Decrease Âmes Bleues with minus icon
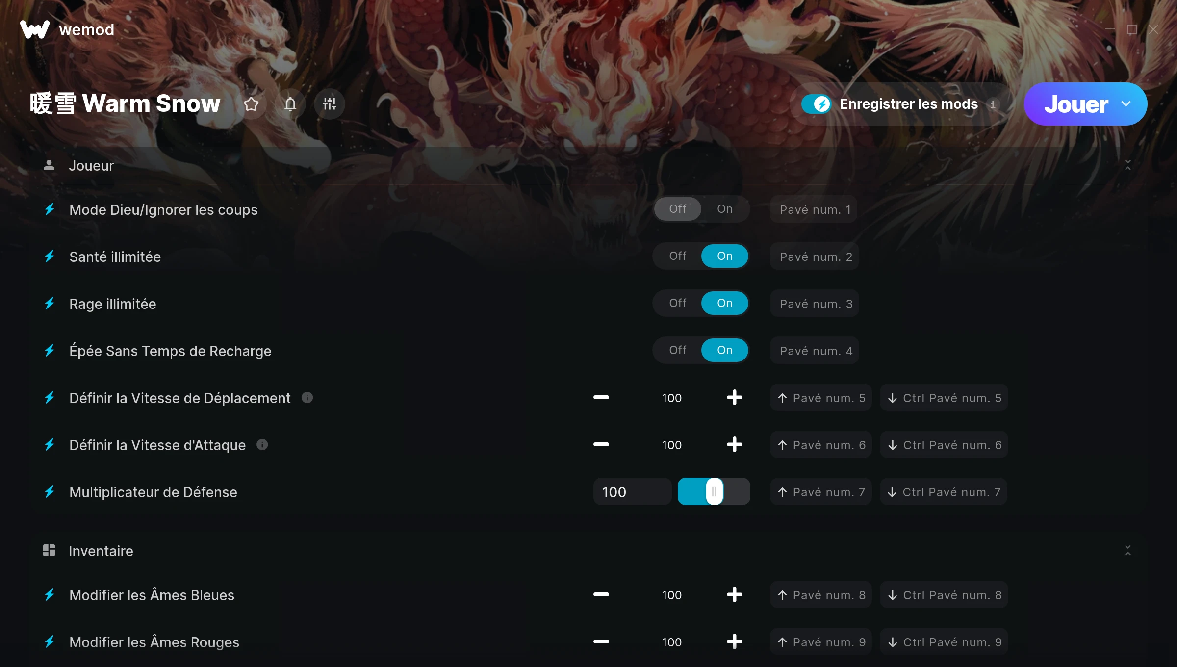 click(x=601, y=595)
